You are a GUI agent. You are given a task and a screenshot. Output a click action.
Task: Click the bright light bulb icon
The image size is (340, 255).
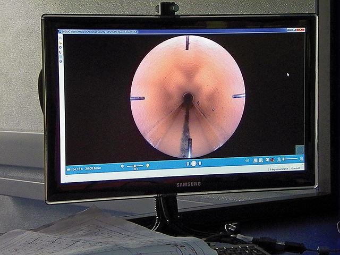pos(147,166)
